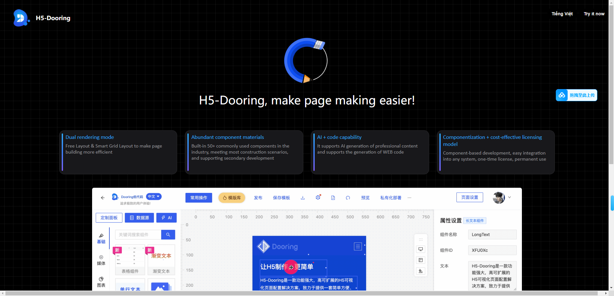The width and height of the screenshot is (614, 296).
Task: Expand the ellipsis more-options menu
Action: tap(409, 198)
